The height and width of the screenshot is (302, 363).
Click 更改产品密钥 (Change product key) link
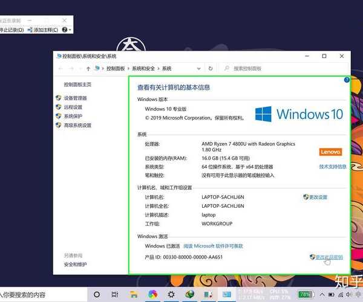click(329, 257)
